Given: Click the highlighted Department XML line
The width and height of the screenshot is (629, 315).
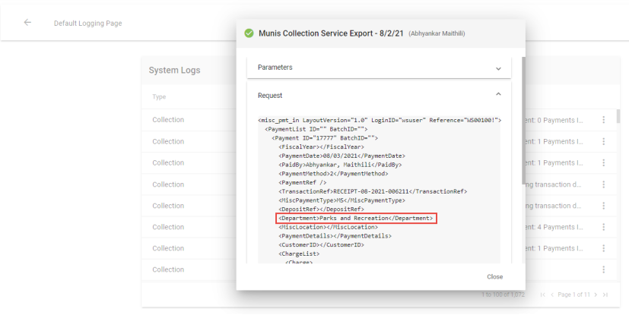Looking at the screenshot, I should 356,219.
